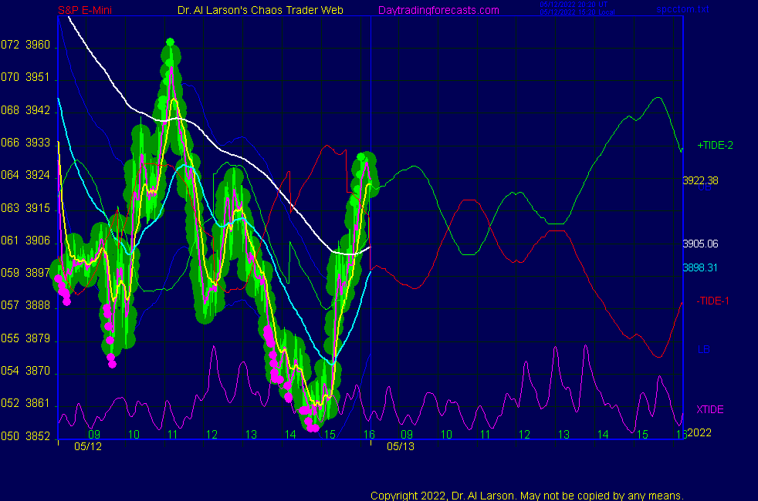
Task: Click the '05/12/2022 15:20 Local' timestamp
Action: 577,12
